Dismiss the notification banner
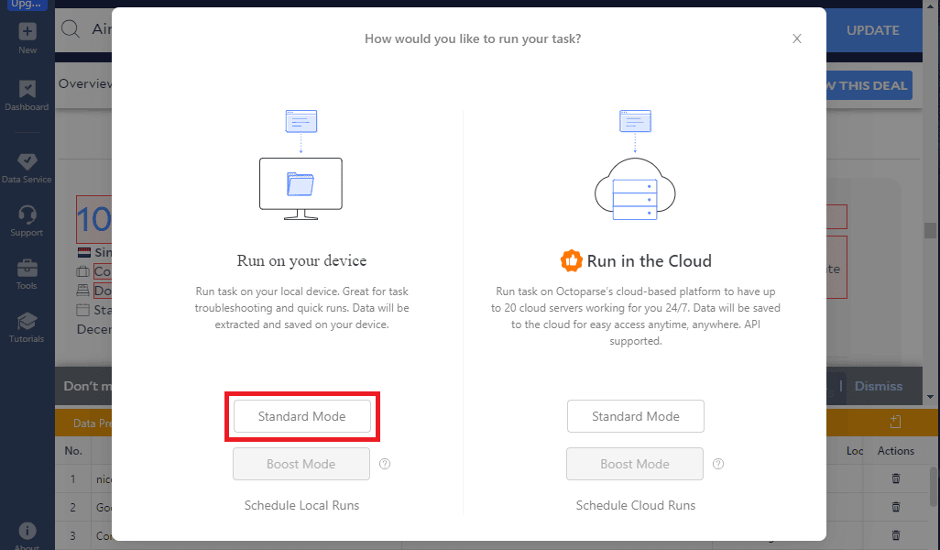Image resolution: width=940 pixels, height=550 pixels. 879,386
